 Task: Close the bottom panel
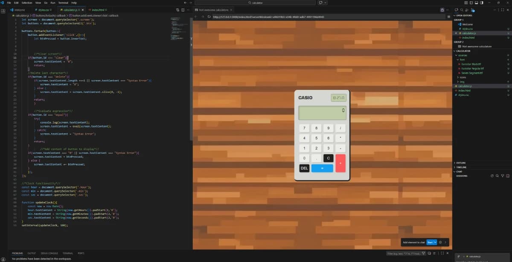448,253
